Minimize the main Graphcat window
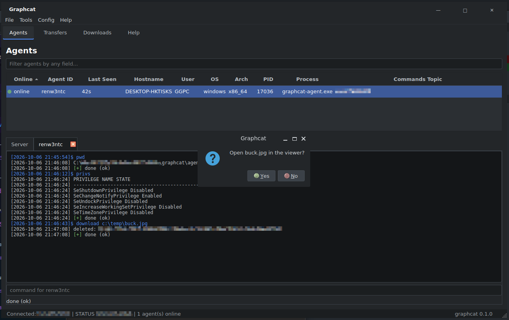 pos(438,10)
